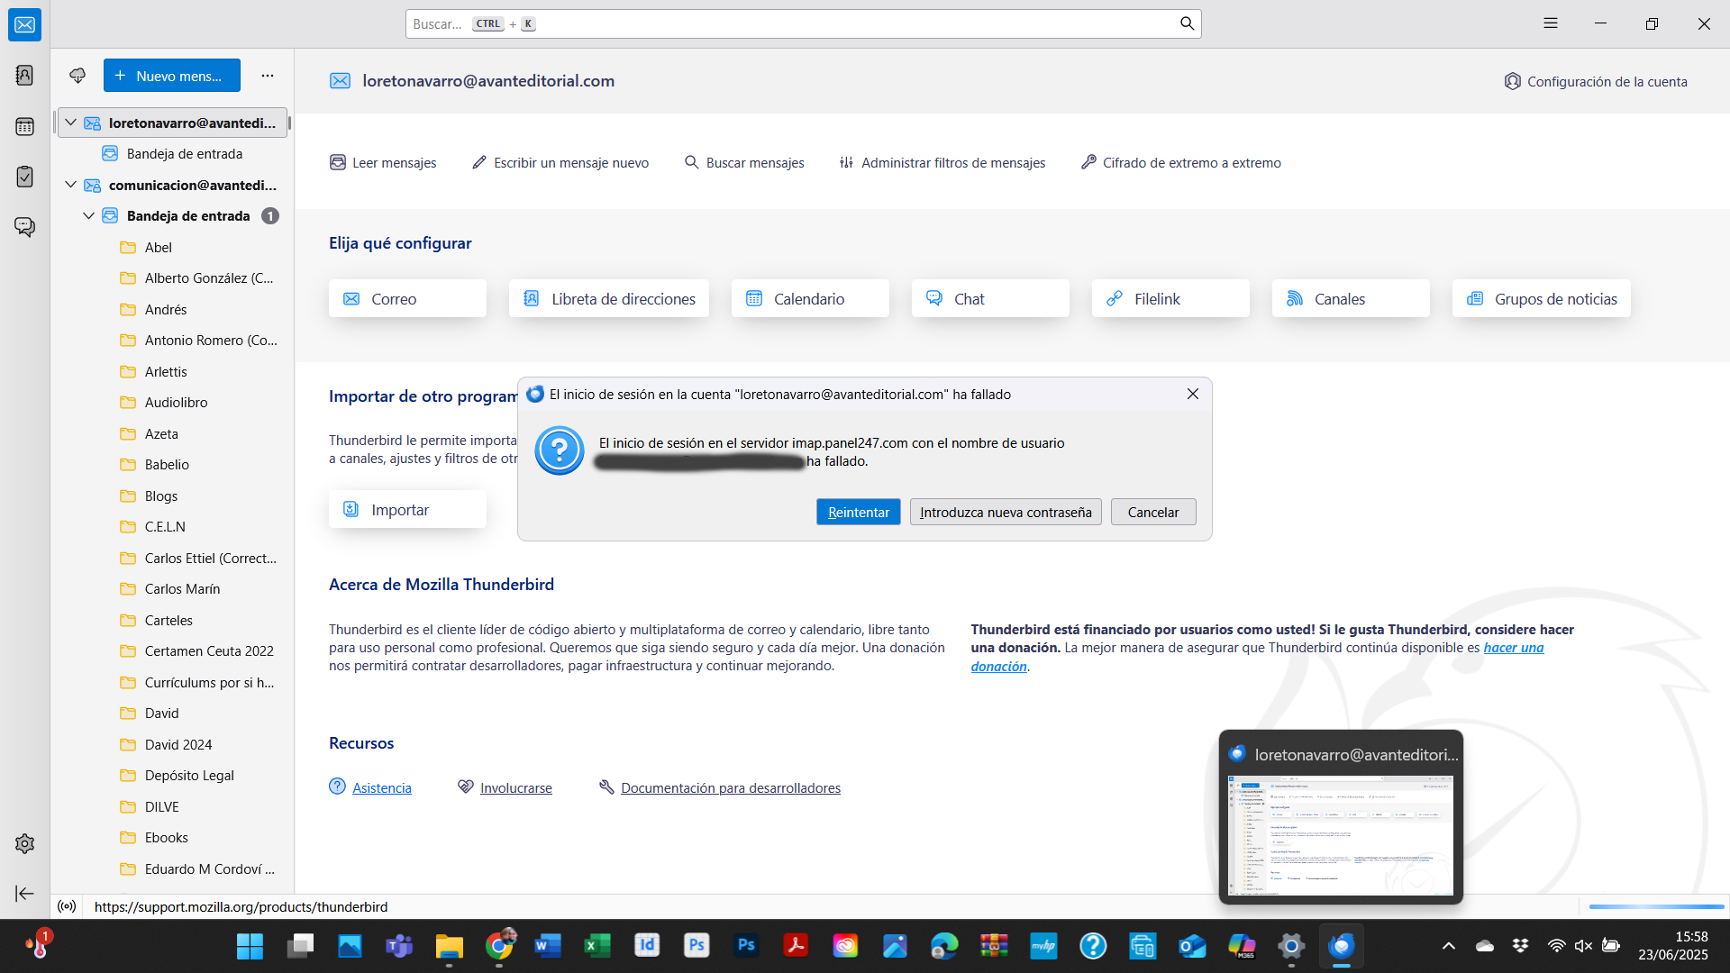1730x973 pixels.
Task: Open the Thunderbird hamburger app menu
Action: tap(1551, 23)
